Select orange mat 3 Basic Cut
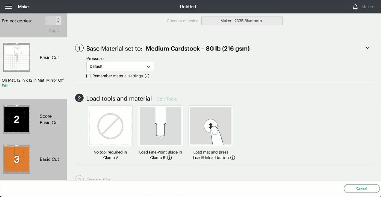The image size is (381, 197). click(x=17, y=159)
